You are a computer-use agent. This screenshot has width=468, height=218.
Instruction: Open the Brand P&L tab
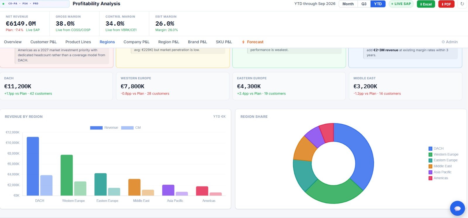197,42
